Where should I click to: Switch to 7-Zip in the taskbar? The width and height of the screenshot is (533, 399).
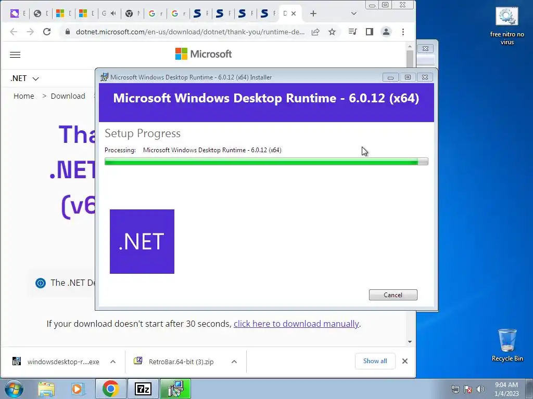[143, 389]
